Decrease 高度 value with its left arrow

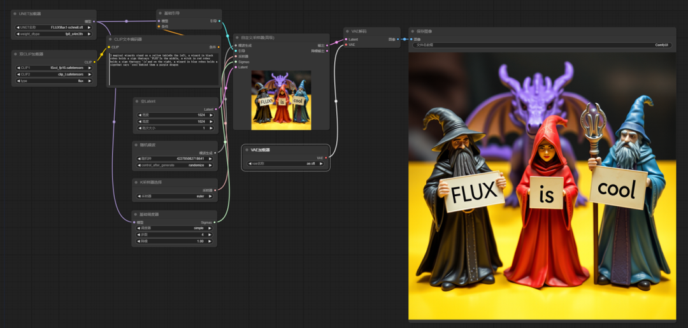(x=140, y=122)
